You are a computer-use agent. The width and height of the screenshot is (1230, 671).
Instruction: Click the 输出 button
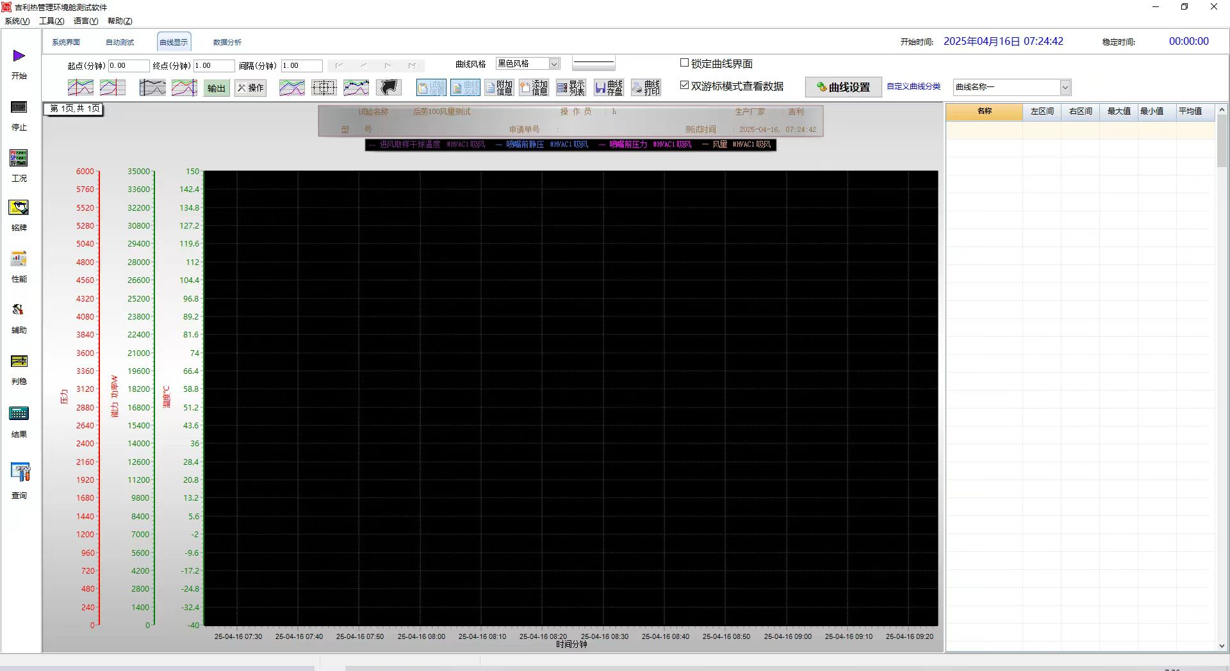217,88
